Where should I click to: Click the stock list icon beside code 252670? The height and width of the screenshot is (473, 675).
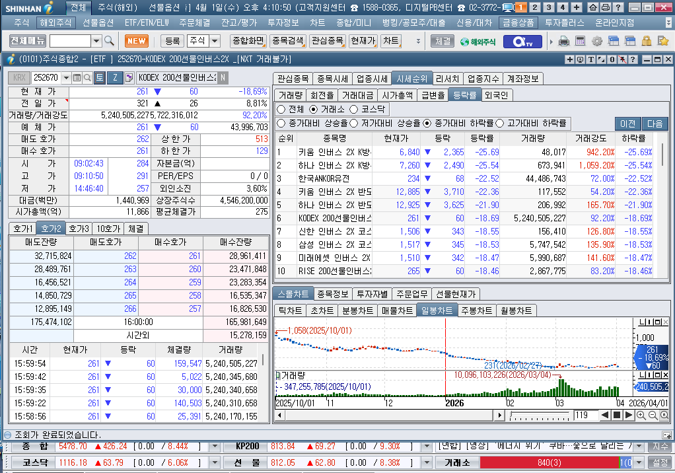[77, 78]
